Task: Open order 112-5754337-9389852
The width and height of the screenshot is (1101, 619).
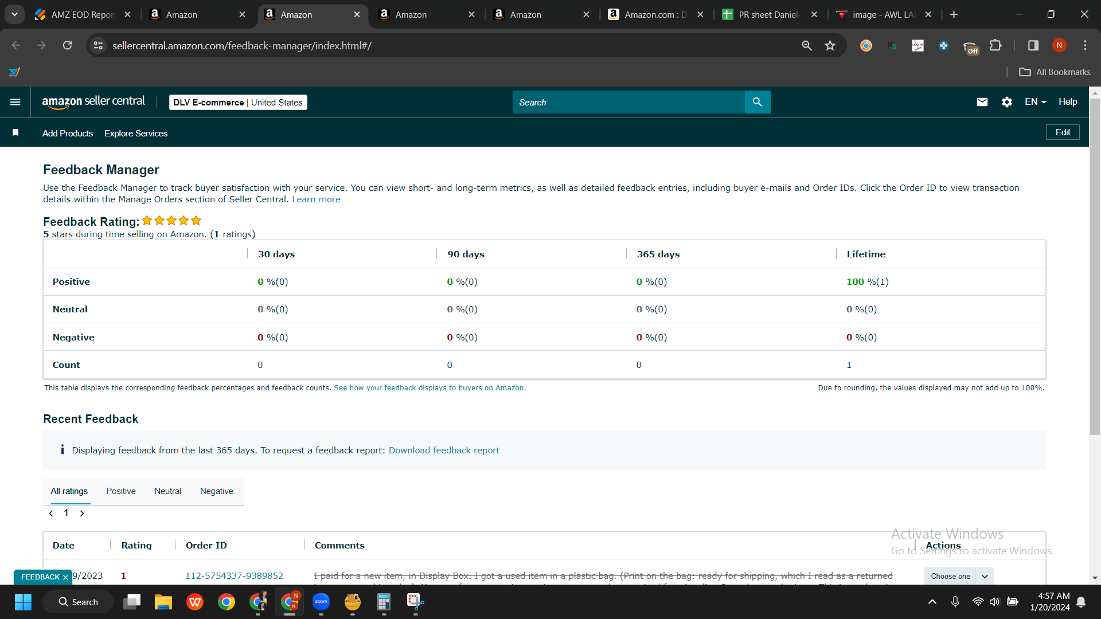Action: pyautogui.click(x=234, y=576)
